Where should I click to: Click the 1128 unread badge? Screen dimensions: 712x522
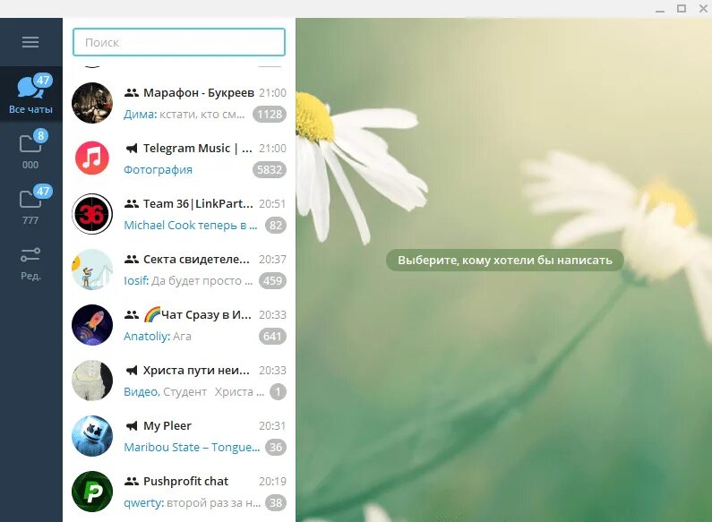[x=270, y=114]
